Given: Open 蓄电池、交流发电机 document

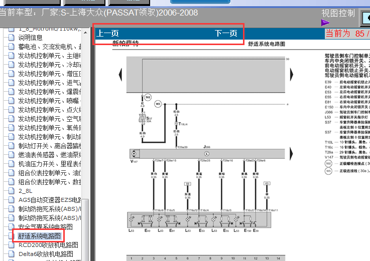Looking at the screenshot, I should click(x=50, y=47).
